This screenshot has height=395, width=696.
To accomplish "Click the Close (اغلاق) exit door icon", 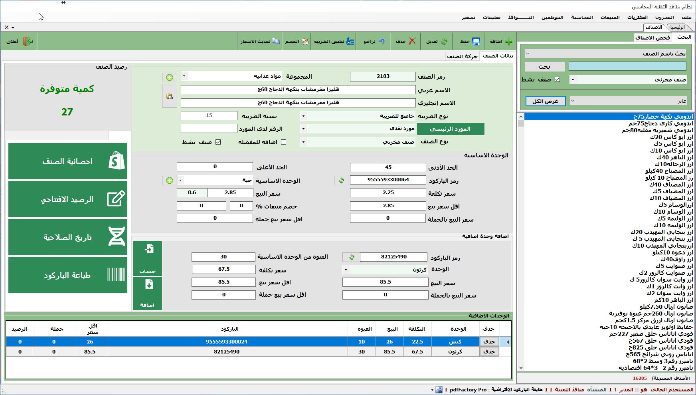I will [28, 42].
